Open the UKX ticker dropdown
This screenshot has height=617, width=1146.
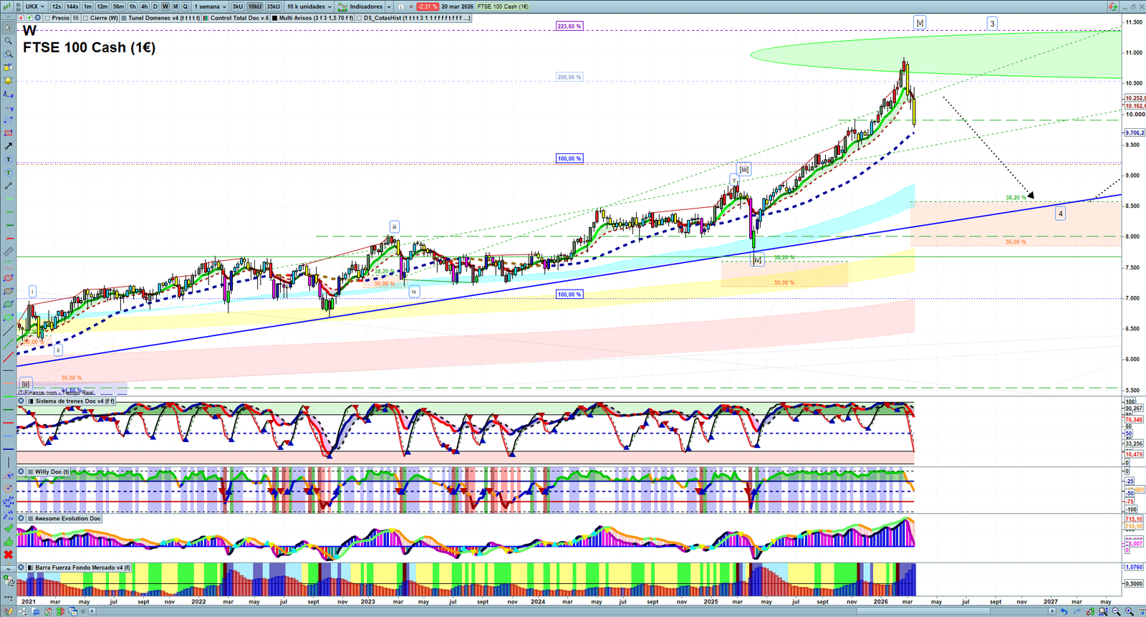[x=35, y=6]
